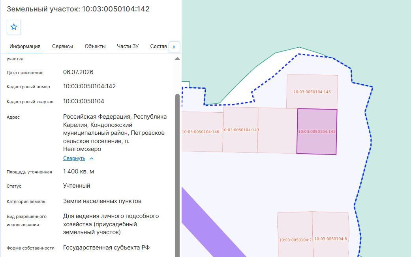Click scrollbar up arrow in info panel
This screenshot has height=257, width=411.
177,59
